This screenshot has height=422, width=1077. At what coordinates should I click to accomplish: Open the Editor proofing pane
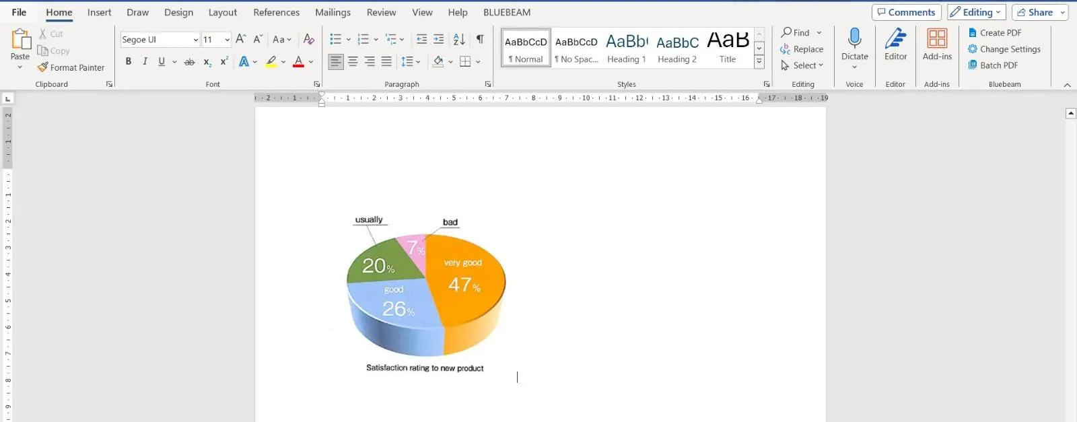click(x=895, y=44)
